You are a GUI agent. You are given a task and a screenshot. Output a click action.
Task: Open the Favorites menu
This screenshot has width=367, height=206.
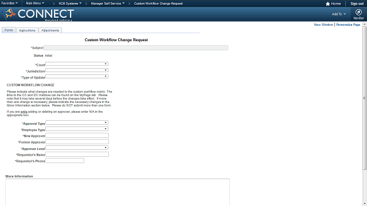click(10, 3)
